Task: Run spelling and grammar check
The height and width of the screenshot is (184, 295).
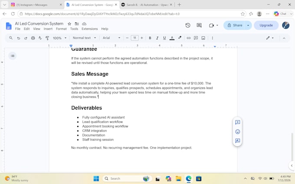Action: [40, 38]
